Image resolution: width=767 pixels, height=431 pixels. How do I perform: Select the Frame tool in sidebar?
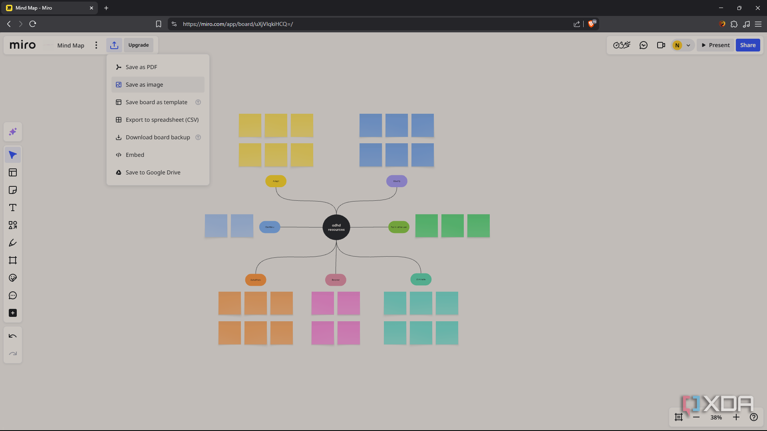13,260
